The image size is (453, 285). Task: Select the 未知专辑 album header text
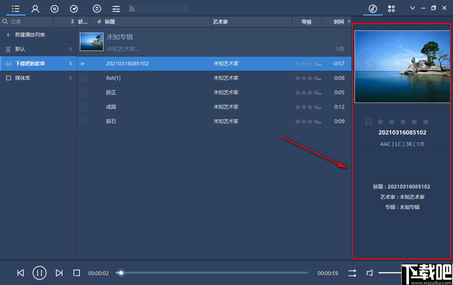coord(119,37)
